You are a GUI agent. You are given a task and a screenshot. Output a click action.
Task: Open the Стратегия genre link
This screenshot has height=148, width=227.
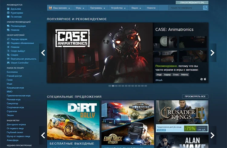(x=12, y=111)
